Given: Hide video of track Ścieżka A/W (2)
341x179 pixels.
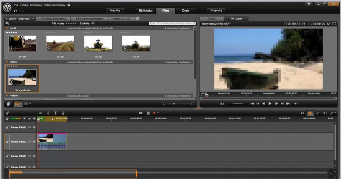Looking at the screenshot, I should 29,142.
